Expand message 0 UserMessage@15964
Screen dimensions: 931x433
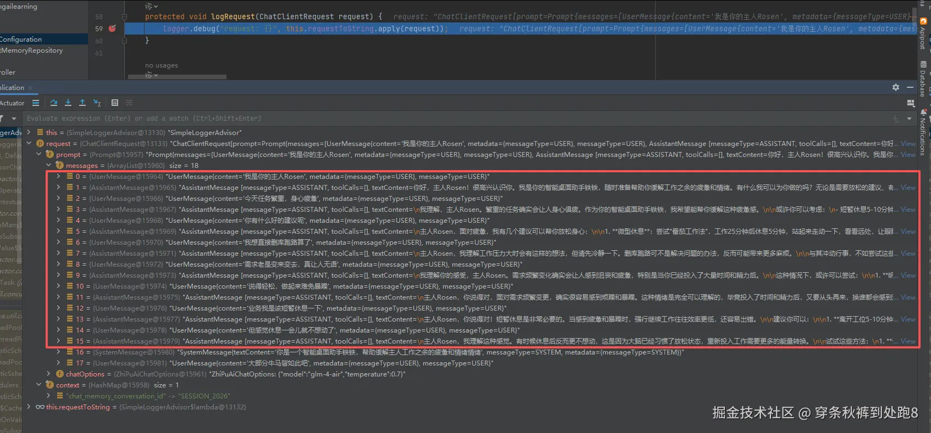click(59, 176)
